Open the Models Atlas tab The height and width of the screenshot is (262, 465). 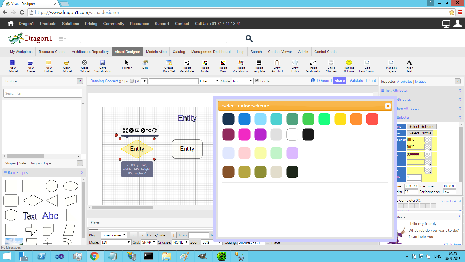pos(156,52)
